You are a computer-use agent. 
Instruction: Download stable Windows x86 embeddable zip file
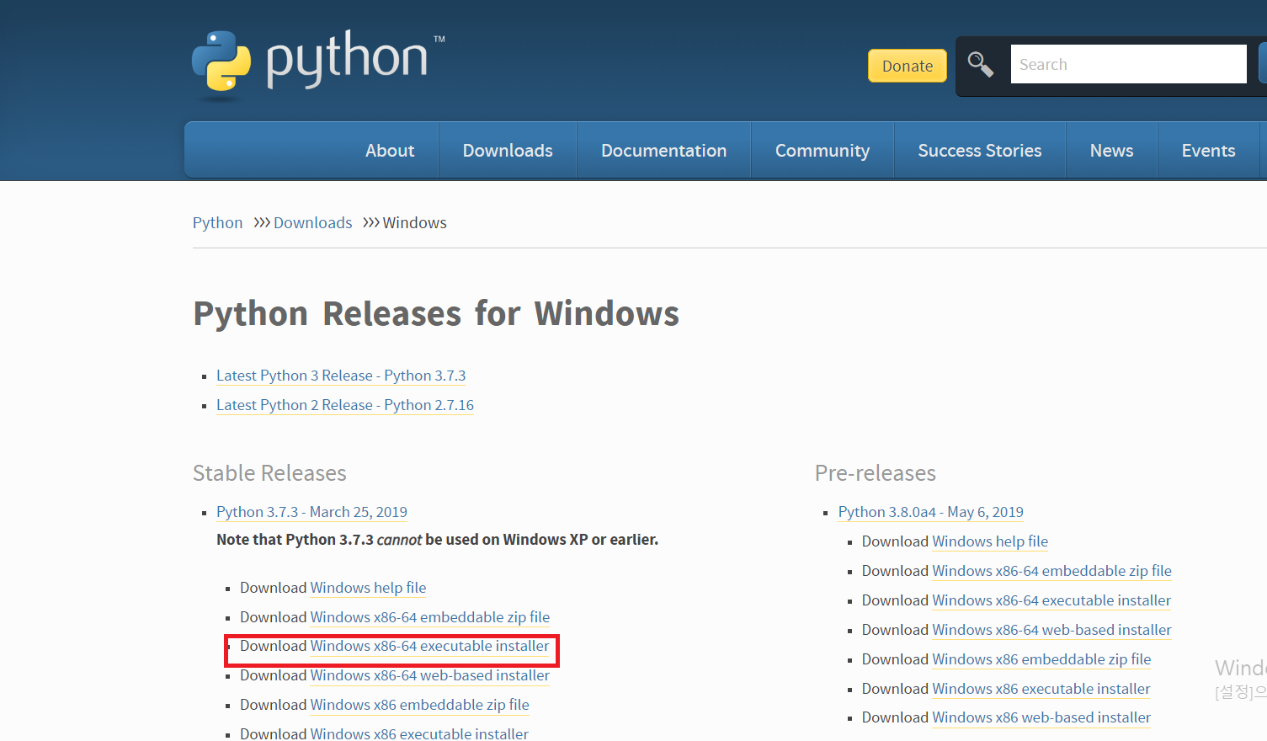tap(420, 705)
